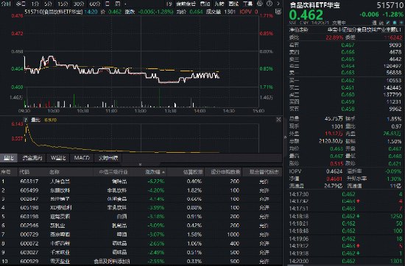Click the 14:18:18 trade tick row
The height and width of the screenshot is (266, 405).
(345, 216)
